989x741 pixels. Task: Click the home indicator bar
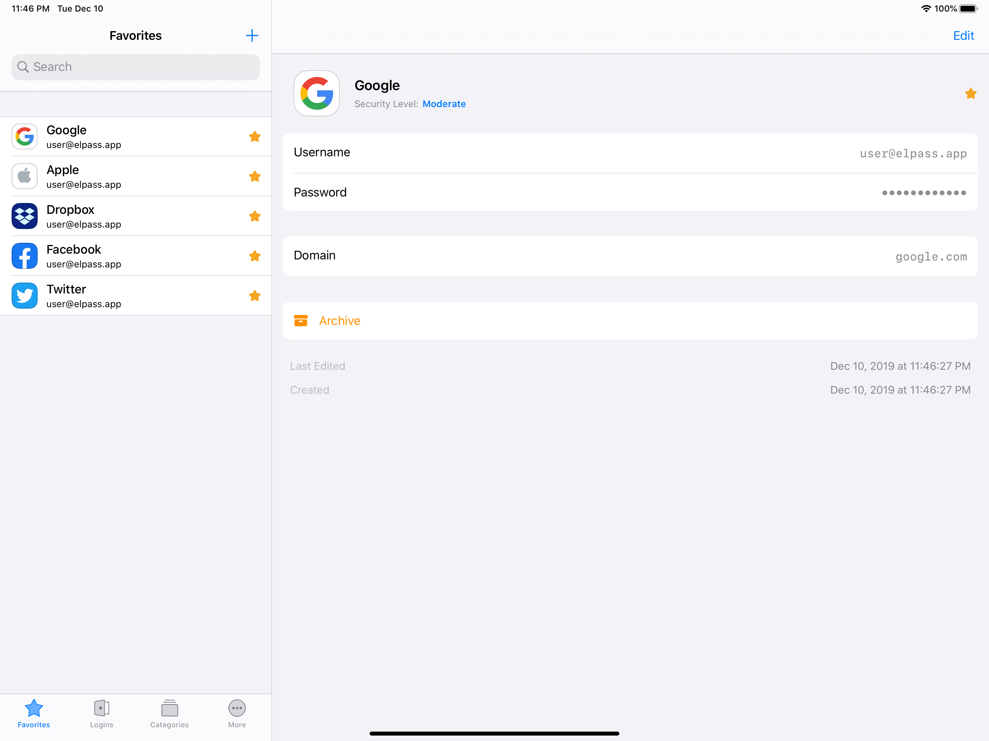[494, 733]
